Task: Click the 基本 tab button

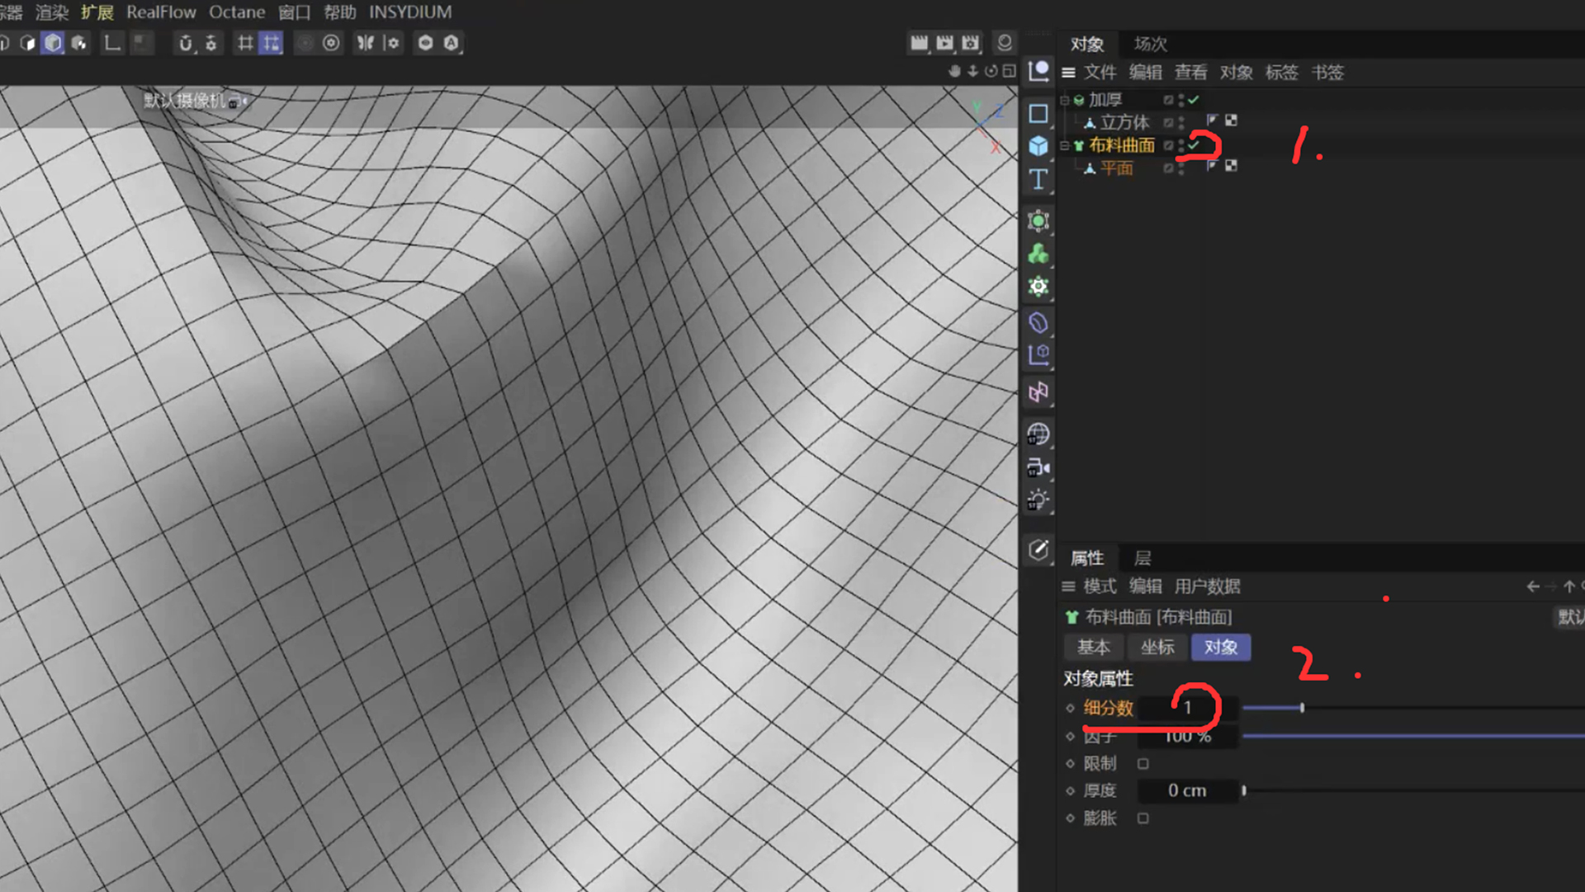Action: 1093,648
